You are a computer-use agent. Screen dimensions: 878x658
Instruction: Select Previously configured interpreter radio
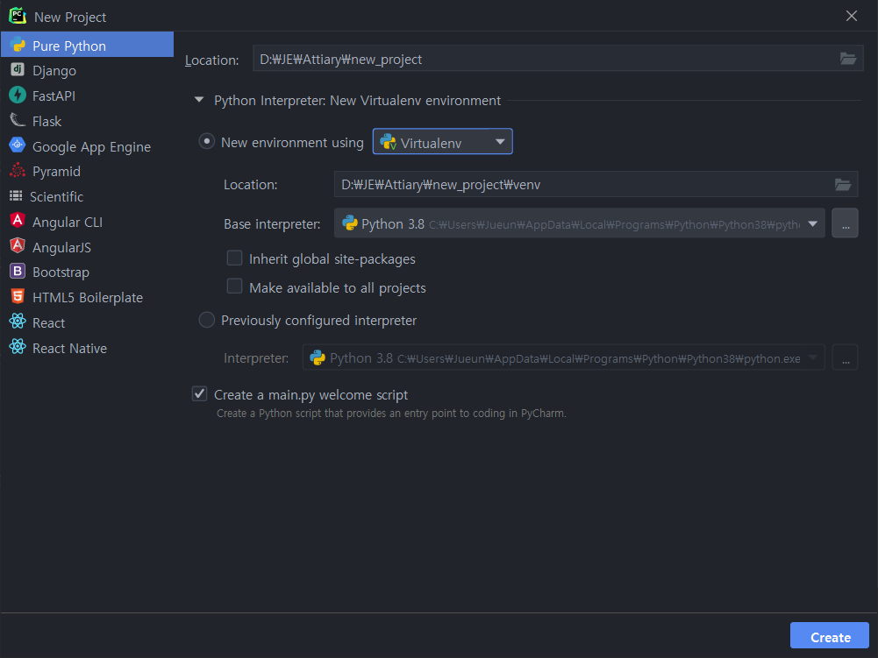point(207,320)
